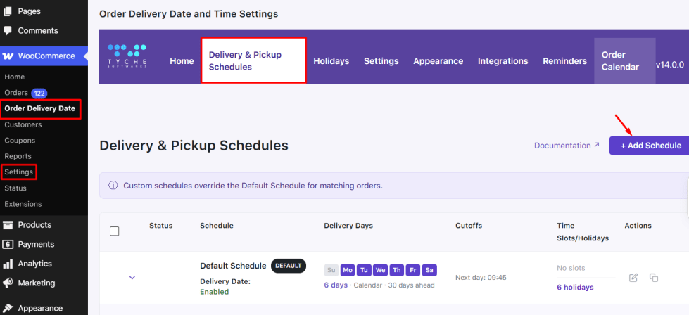
Task: Edit the Default Schedule with pencil icon
Action: pyautogui.click(x=633, y=278)
